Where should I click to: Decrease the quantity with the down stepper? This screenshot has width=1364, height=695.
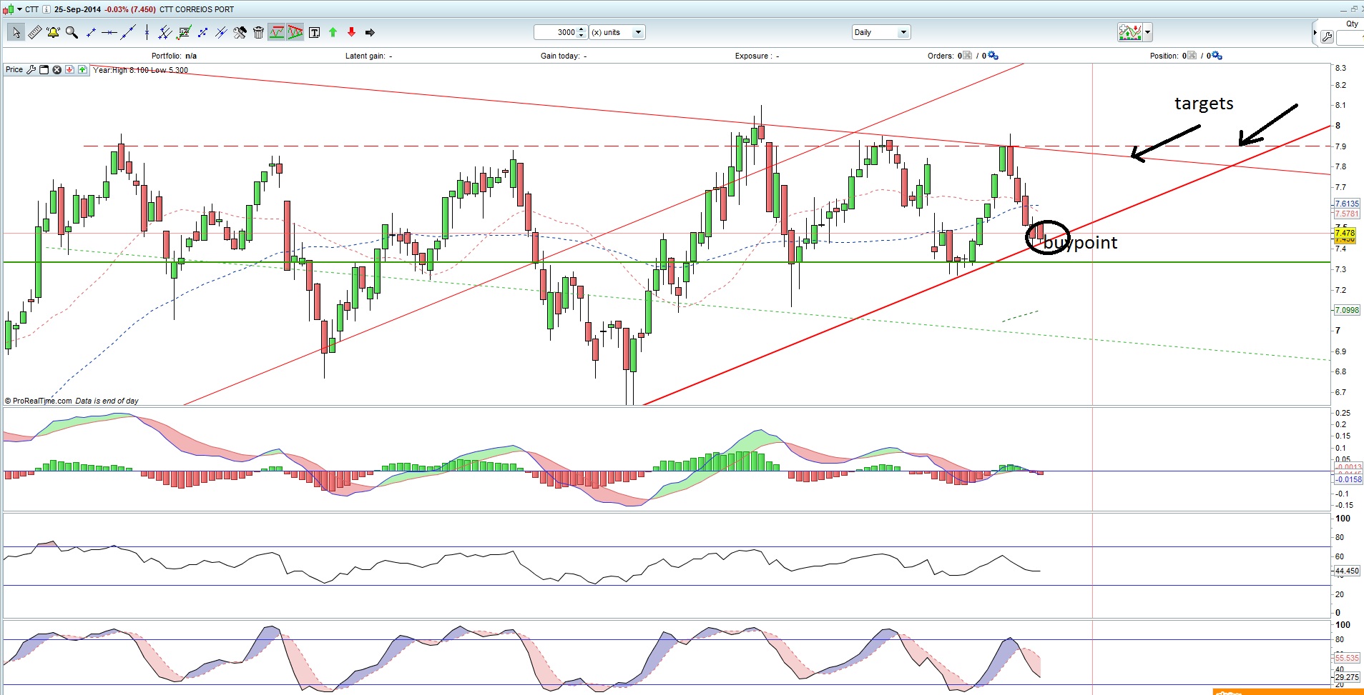coord(582,36)
